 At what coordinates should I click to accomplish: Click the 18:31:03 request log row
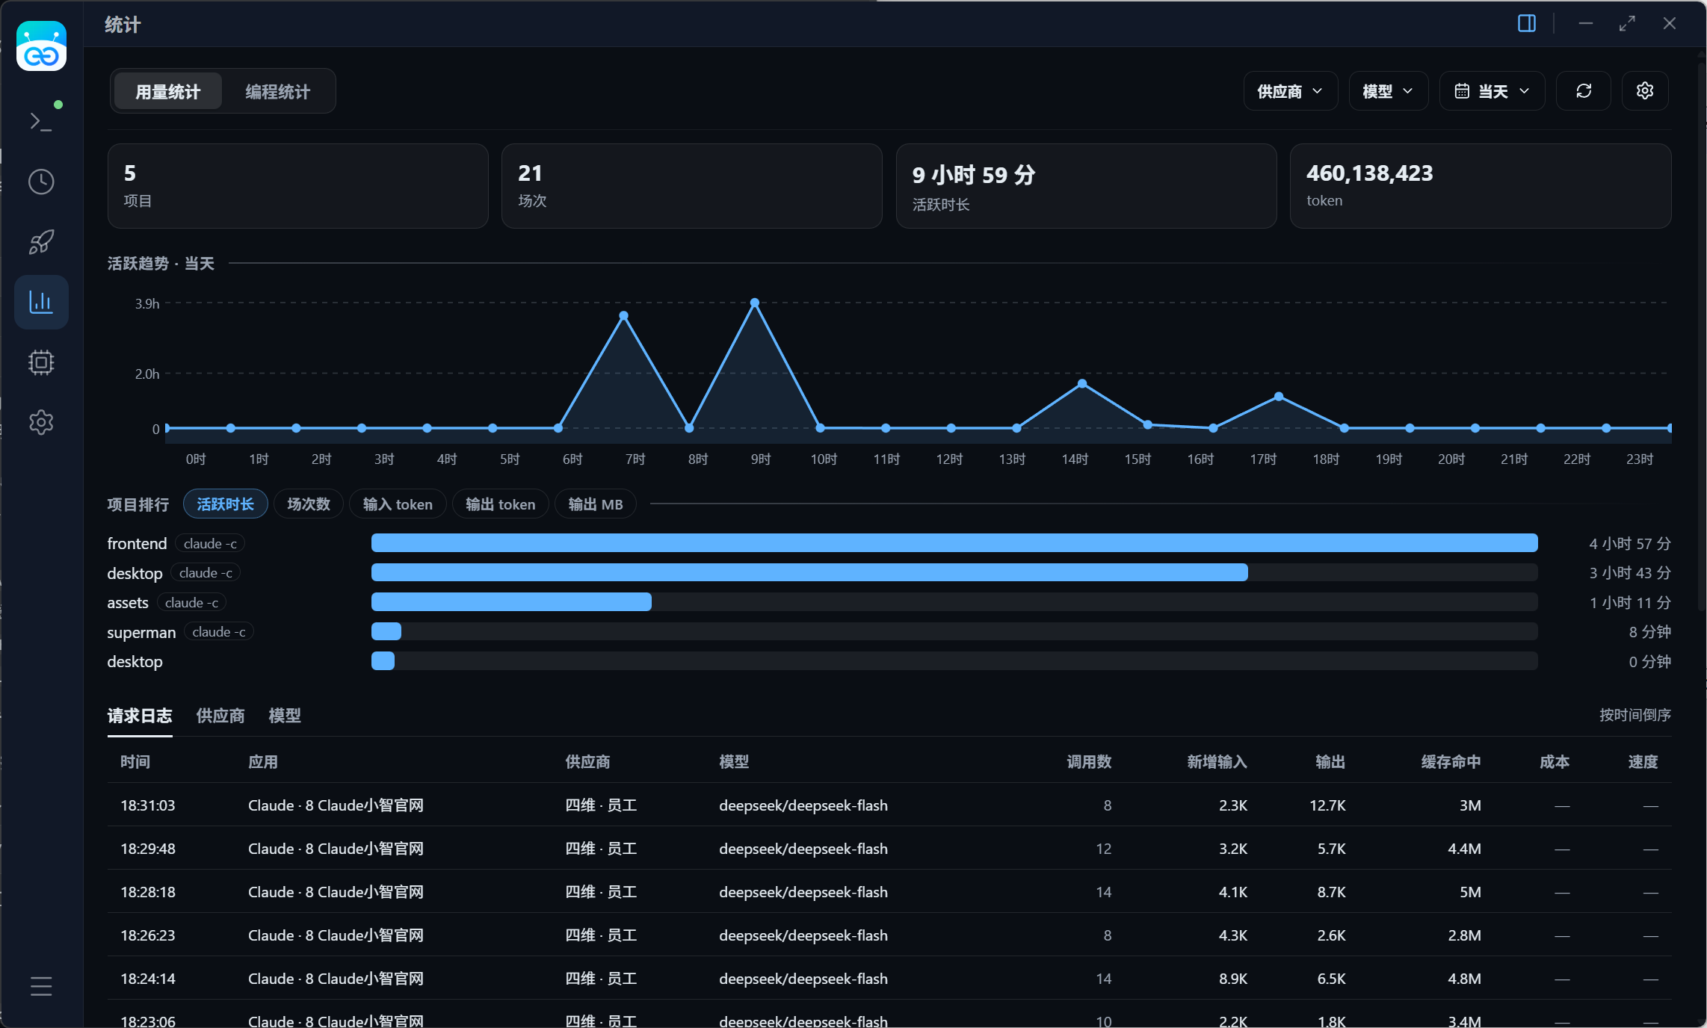(889, 805)
